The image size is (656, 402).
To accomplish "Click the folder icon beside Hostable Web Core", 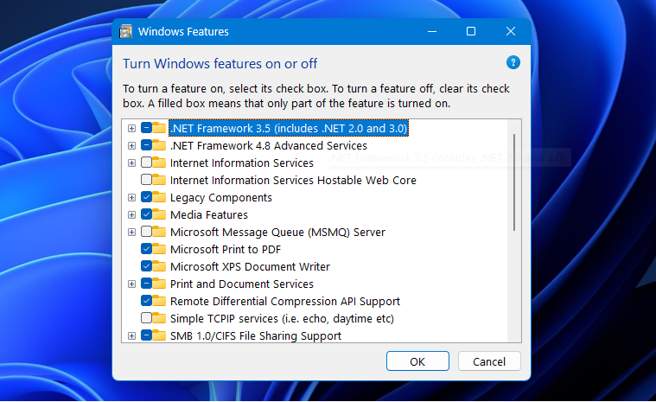I will [x=159, y=180].
